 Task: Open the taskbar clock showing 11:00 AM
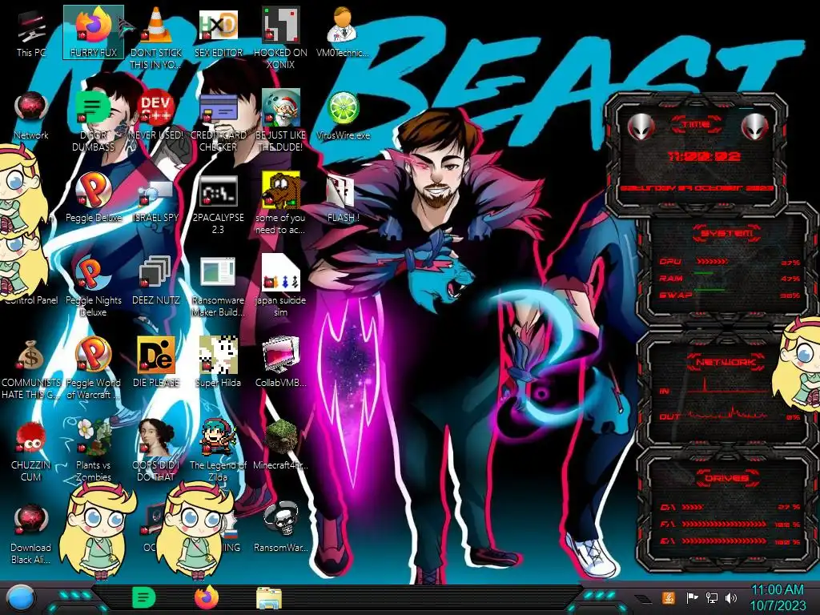pos(778,597)
